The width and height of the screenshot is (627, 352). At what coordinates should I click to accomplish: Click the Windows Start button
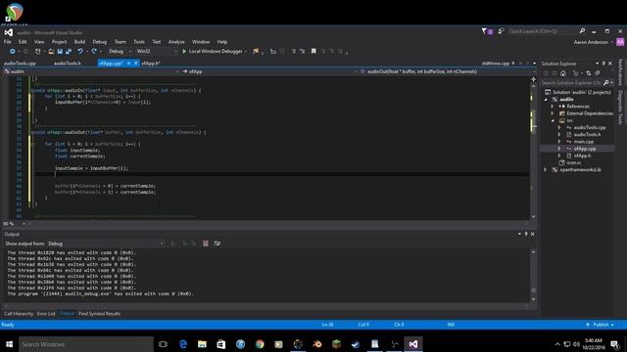(x=9, y=344)
